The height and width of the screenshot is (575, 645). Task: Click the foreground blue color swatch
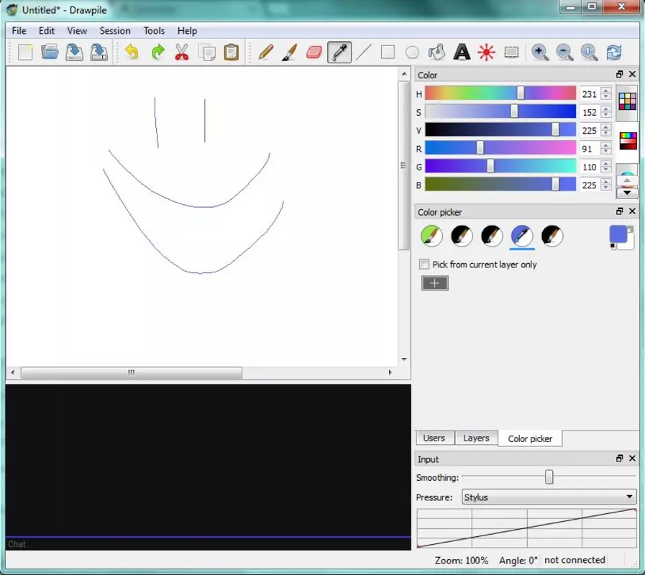point(618,234)
